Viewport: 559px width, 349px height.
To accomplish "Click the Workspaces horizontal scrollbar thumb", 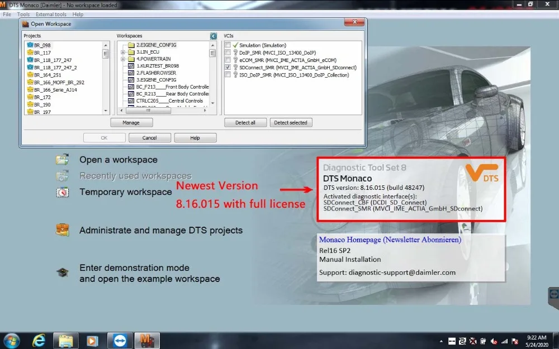I will [148, 111].
